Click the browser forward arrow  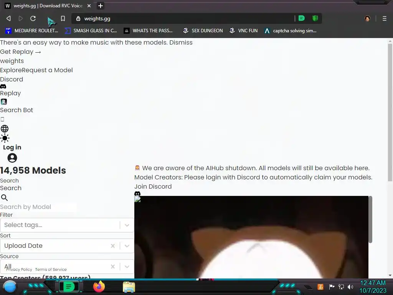coord(21,18)
